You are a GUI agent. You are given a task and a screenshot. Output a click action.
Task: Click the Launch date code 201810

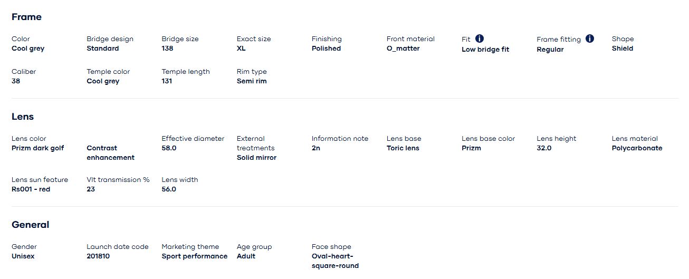(x=98, y=256)
